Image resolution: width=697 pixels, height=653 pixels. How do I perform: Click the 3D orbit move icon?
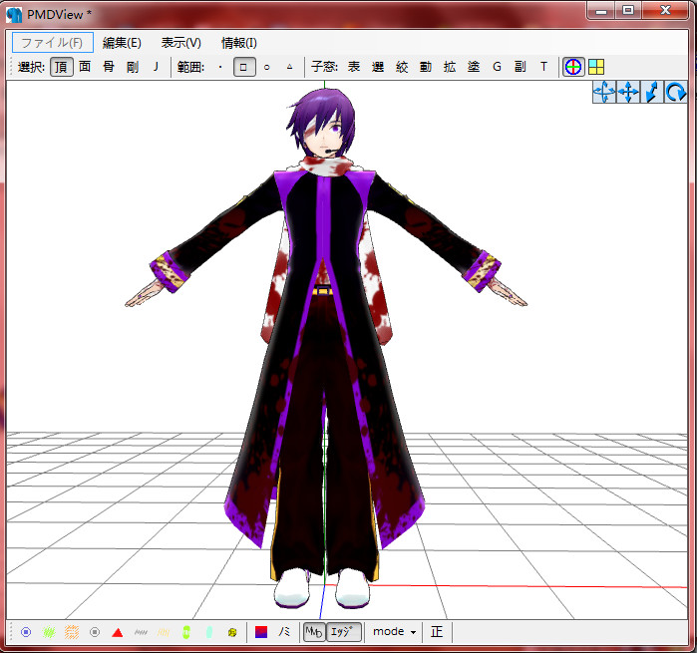click(604, 92)
